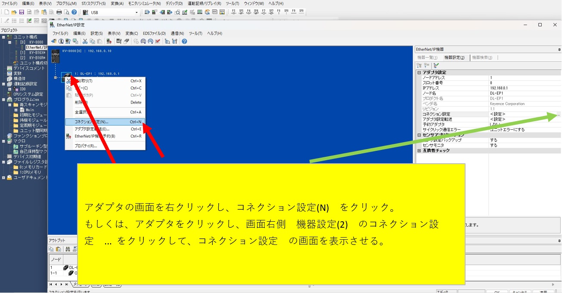562x293 pixels.
Task: Click the property check icon in device settings panel
Action: [x=436, y=65]
